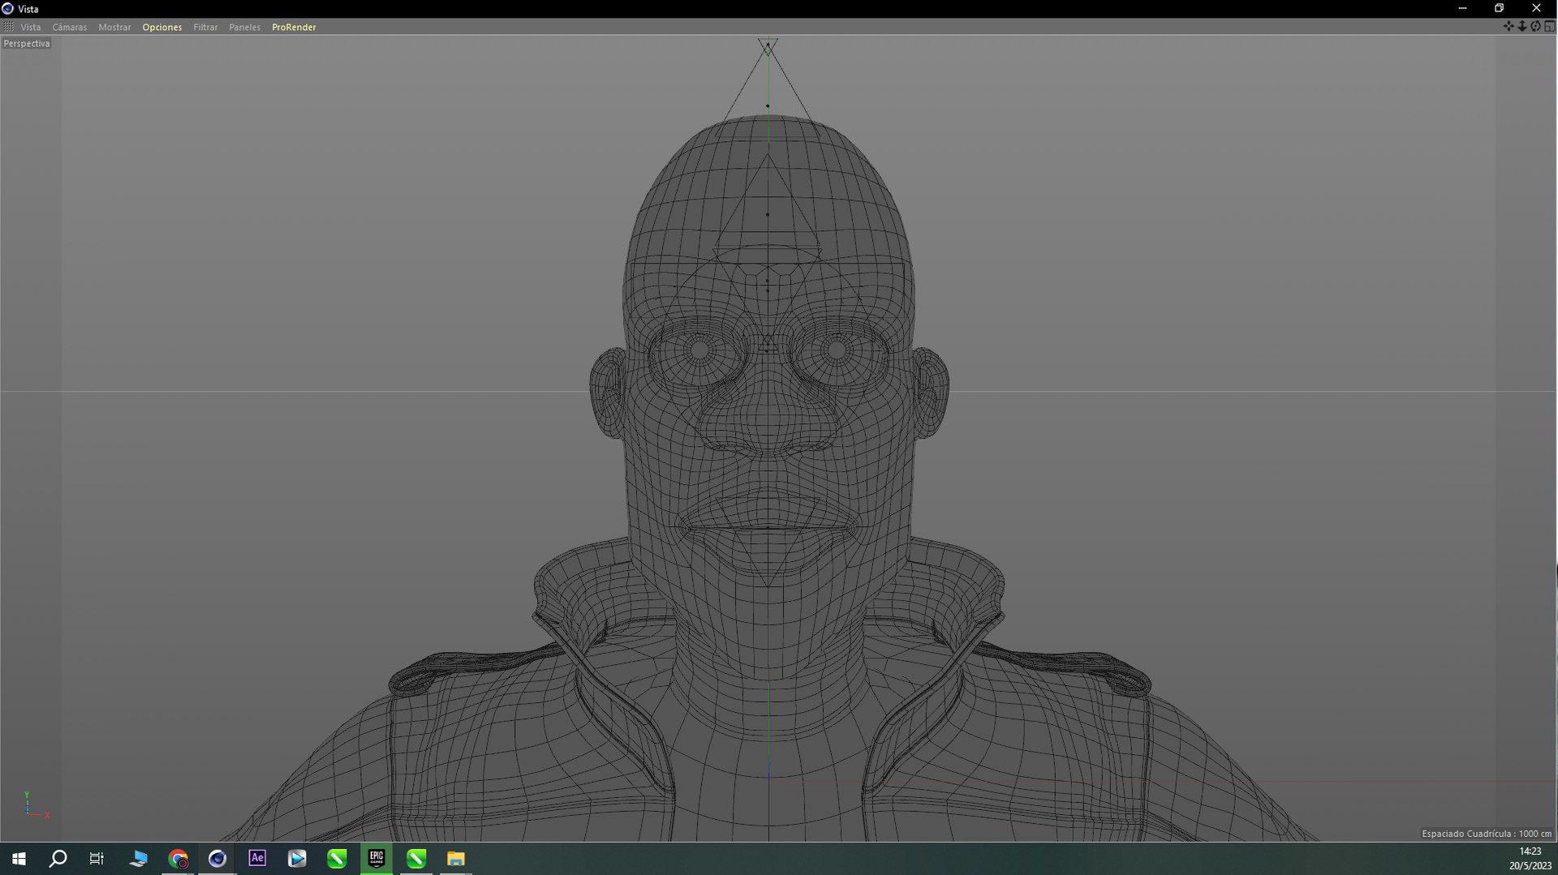Click the zoom camera navigation icon
1558x875 pixels.
(x=1522, y=27)
